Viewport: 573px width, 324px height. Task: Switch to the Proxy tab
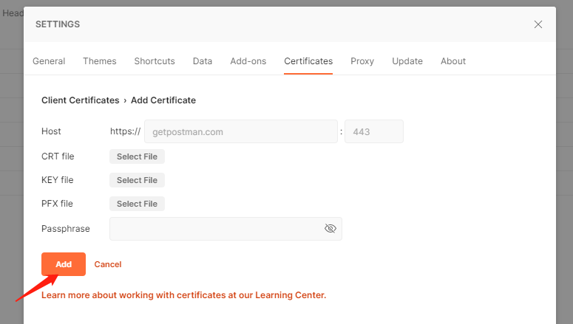click(362, 61)
